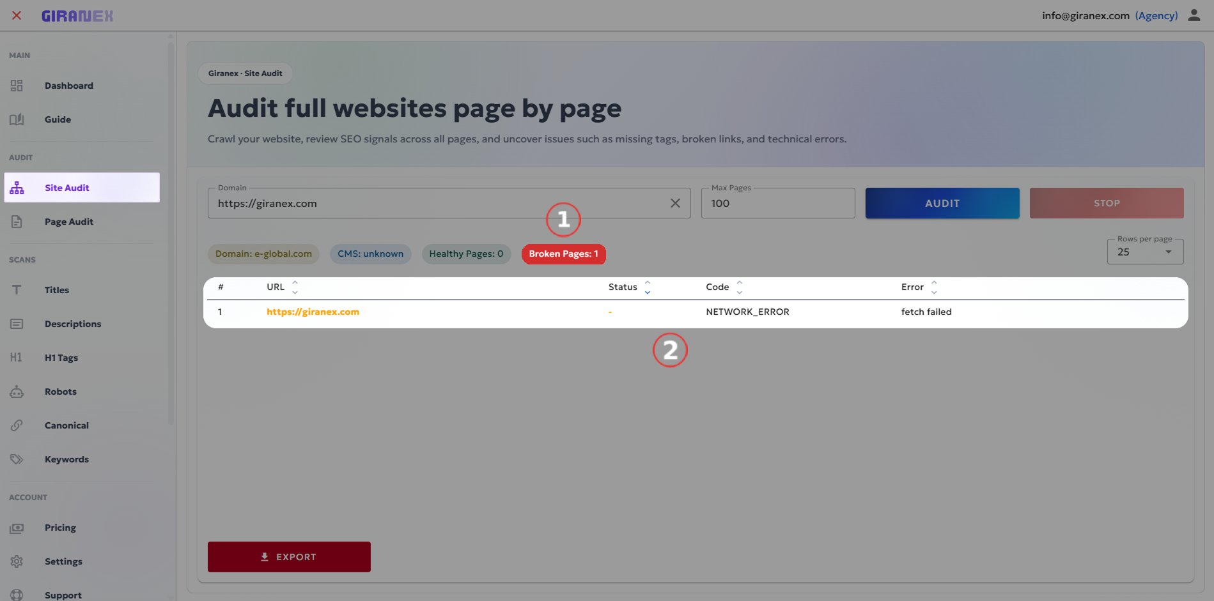Open the Rows per page dropdown
Image resolution: width=1214 pixels, height=601 pixels.
pos(1145,252)
